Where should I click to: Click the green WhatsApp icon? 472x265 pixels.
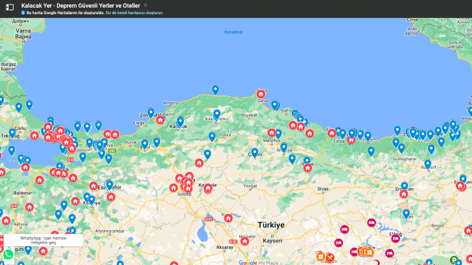tap(8, 255)
